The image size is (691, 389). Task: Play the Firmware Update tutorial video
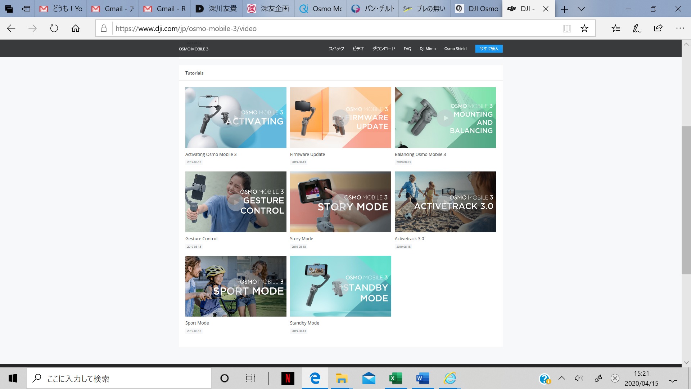[x=340, y=117]
